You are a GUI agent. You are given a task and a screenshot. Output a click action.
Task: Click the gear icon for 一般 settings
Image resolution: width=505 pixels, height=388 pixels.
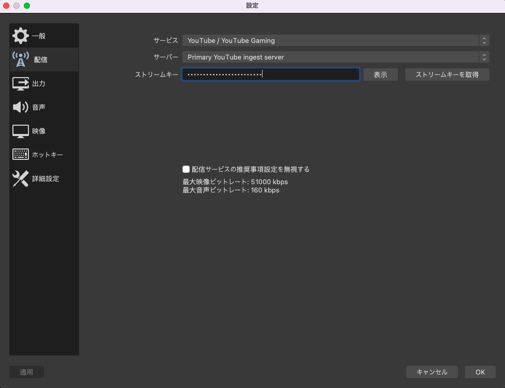21,36
